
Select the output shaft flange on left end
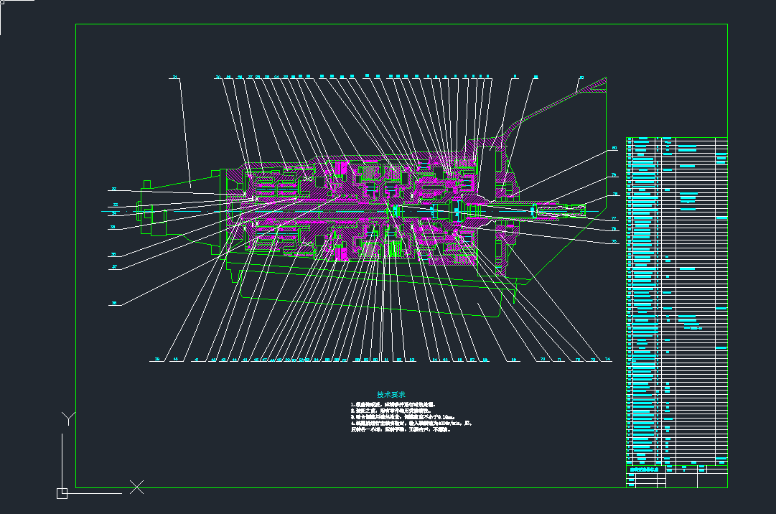[x=144, y=212]
